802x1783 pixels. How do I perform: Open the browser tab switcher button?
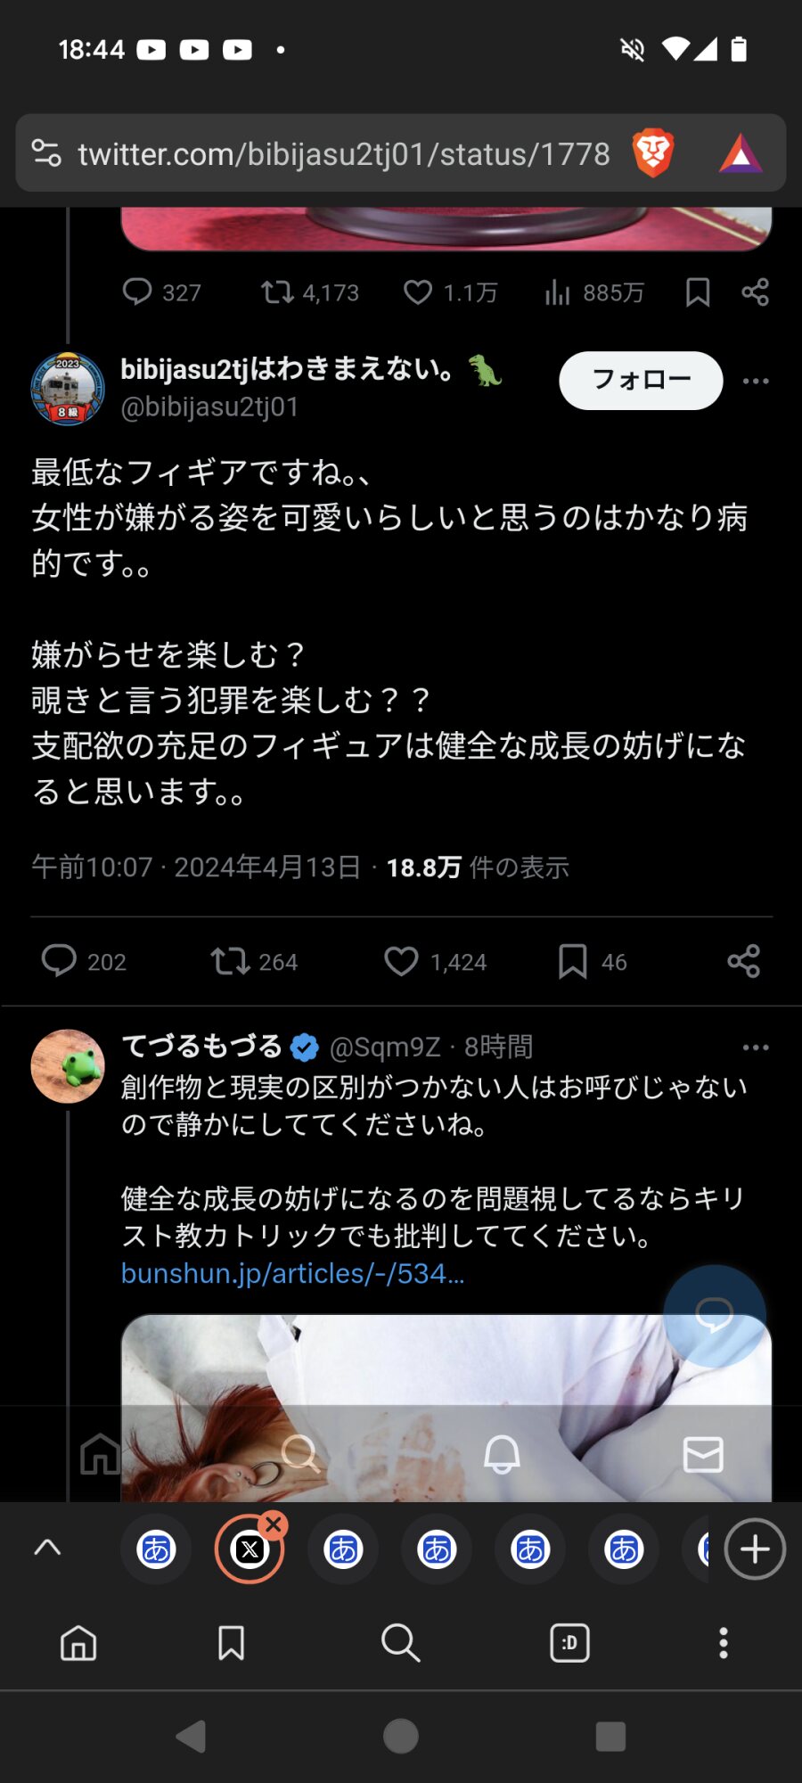point(569,1642)
